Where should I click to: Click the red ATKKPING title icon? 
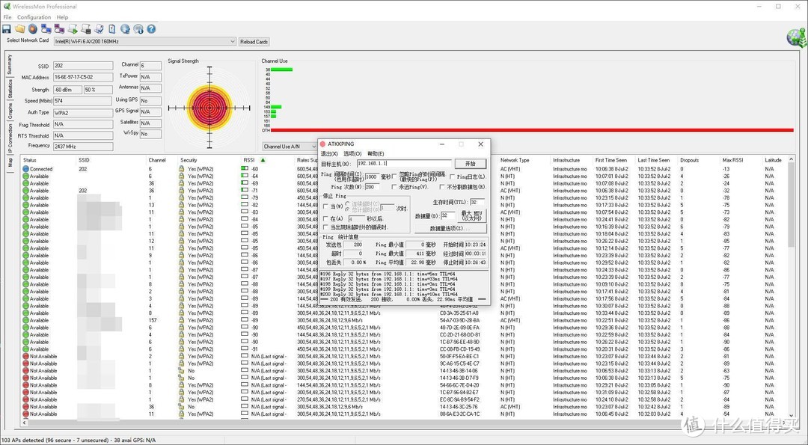tap(322, 144)
